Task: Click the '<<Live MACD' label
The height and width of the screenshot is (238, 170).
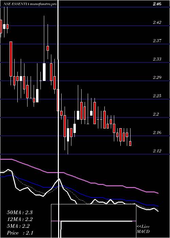Action: coord(143,229)
